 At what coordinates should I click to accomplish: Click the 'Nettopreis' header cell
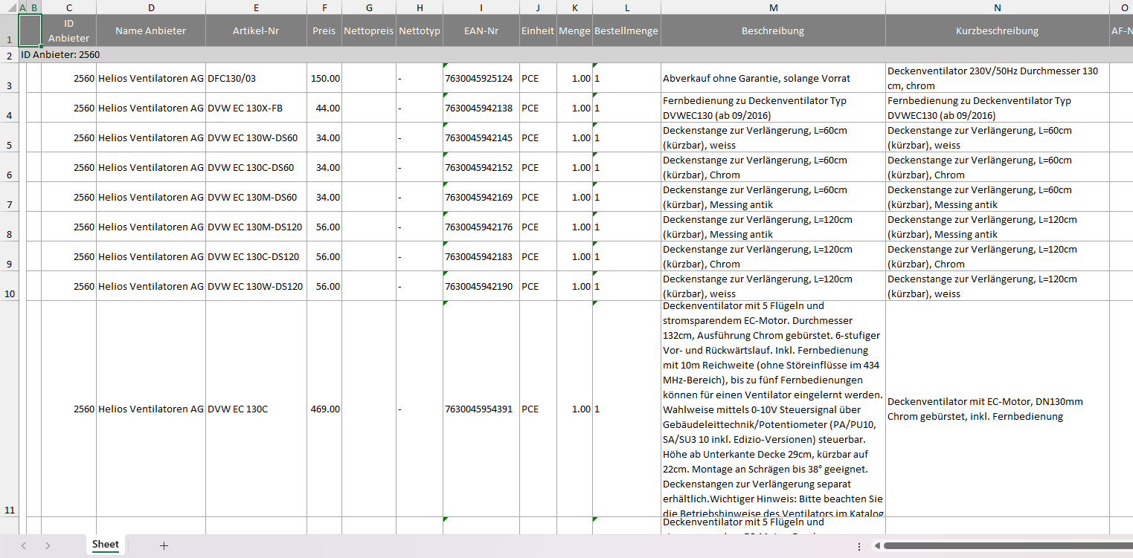pos(369,30)
